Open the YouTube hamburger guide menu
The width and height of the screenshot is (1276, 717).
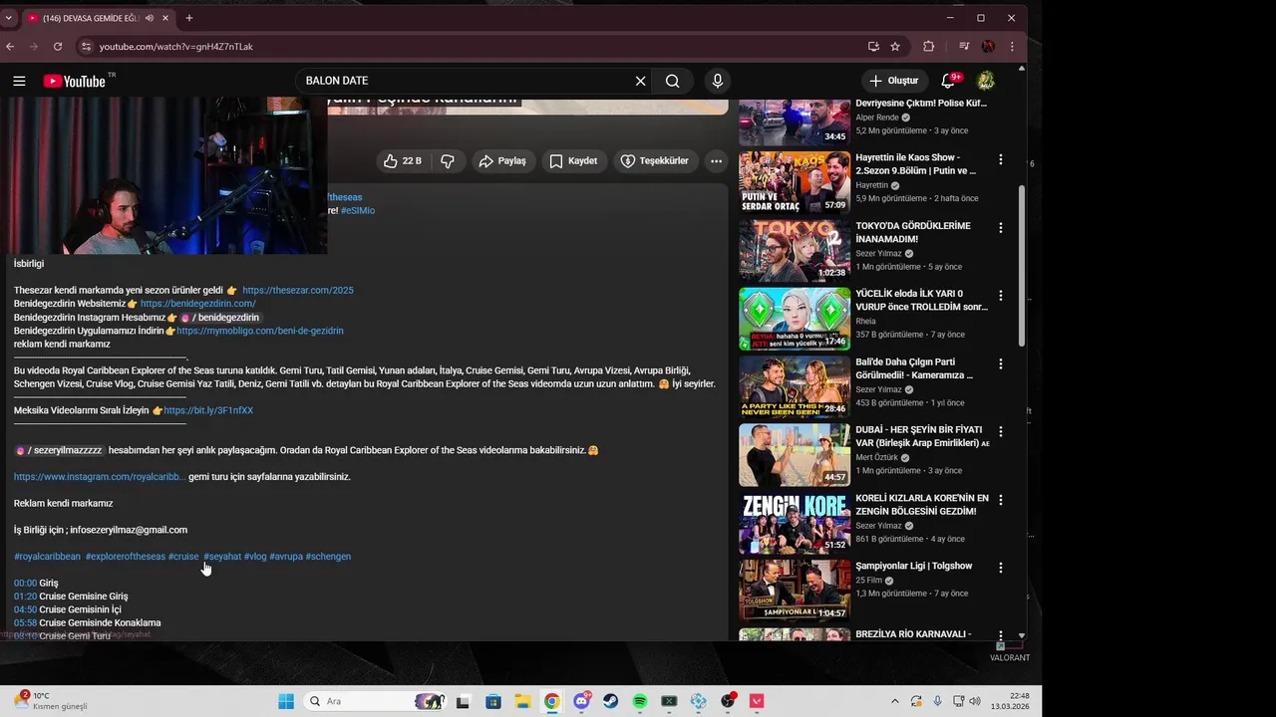[x=19, y=81]
